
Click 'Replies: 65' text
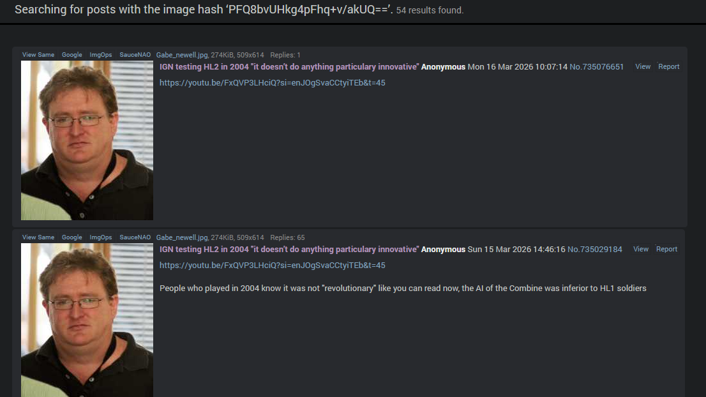(287, 237)
